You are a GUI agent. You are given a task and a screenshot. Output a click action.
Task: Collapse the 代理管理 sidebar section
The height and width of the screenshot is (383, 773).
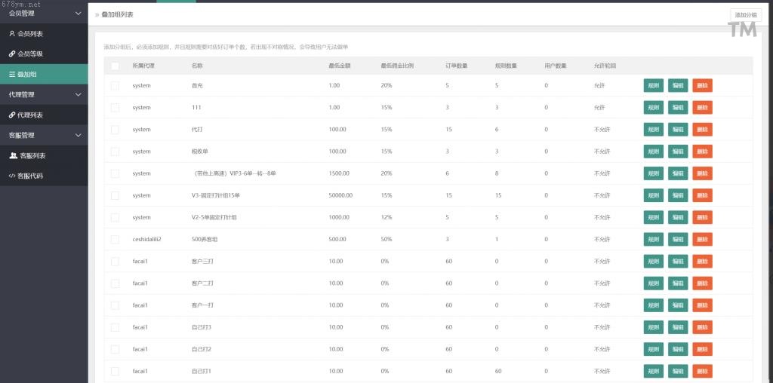(78, 95)
